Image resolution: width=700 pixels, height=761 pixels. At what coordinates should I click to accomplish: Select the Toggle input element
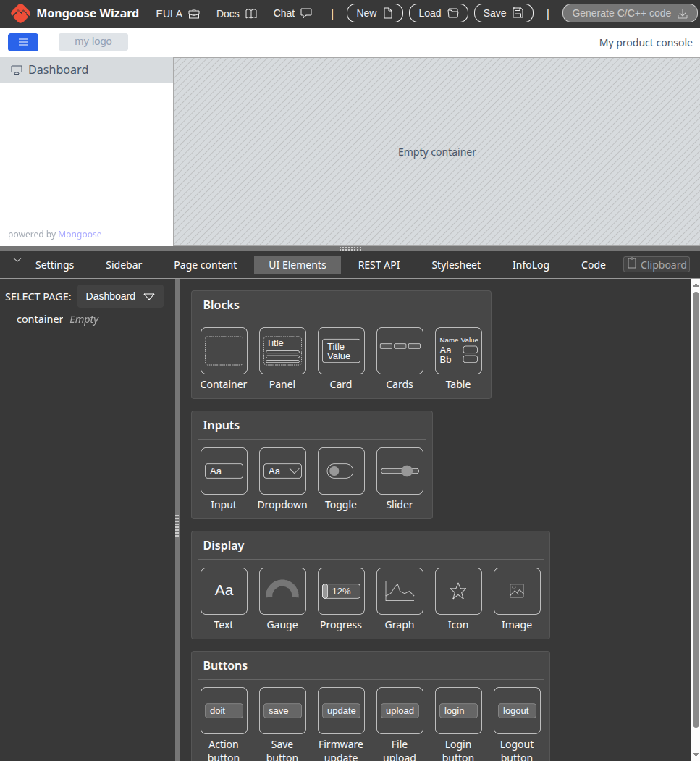(341, 471)
